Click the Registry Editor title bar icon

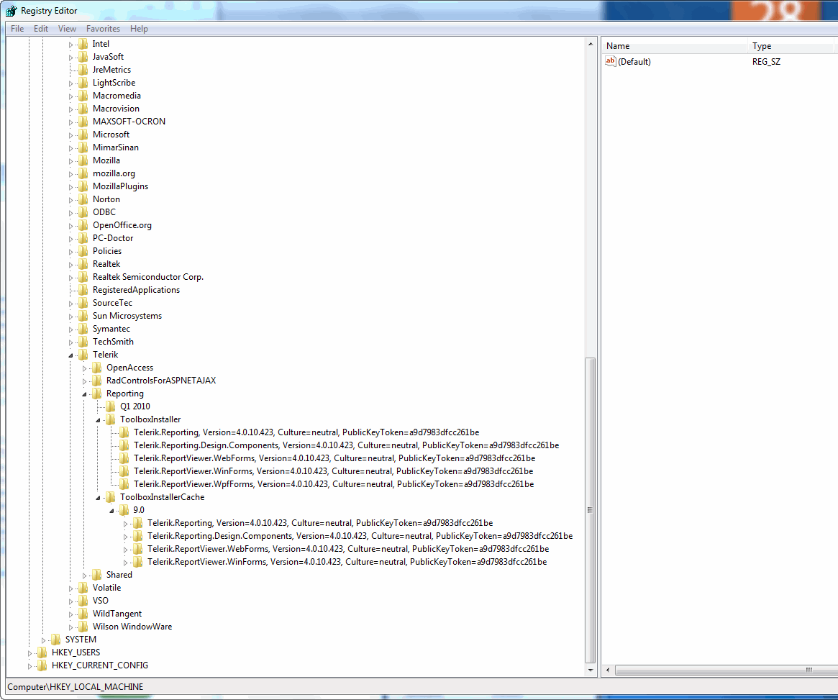tap(12, 11)
